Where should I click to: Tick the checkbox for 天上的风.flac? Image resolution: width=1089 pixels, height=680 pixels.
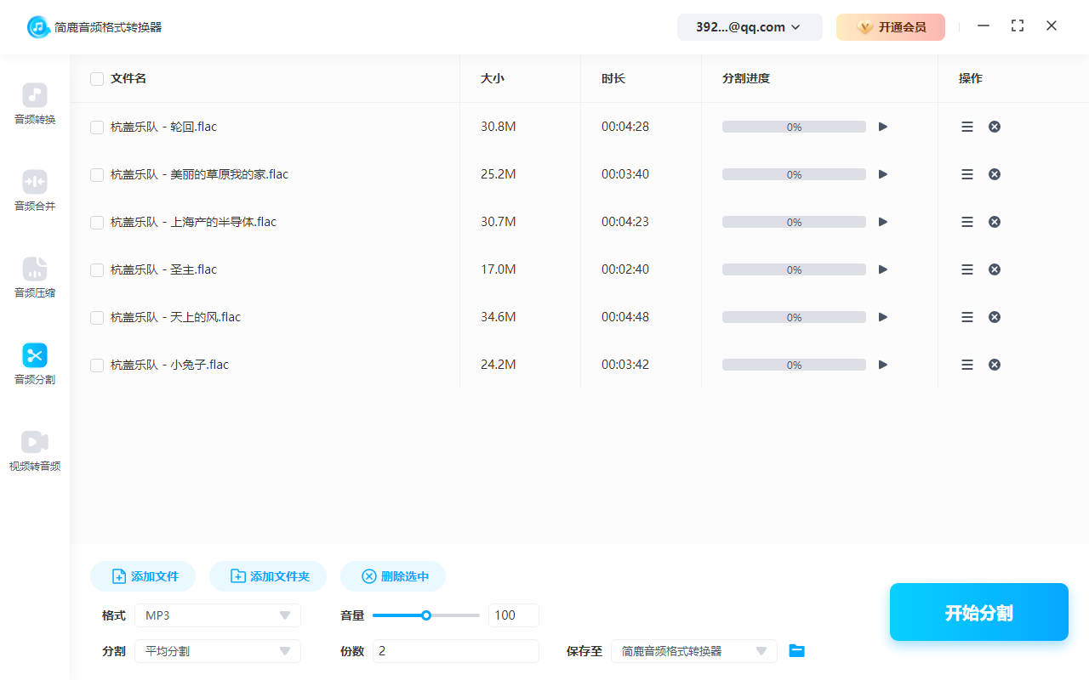pos(97,318)
